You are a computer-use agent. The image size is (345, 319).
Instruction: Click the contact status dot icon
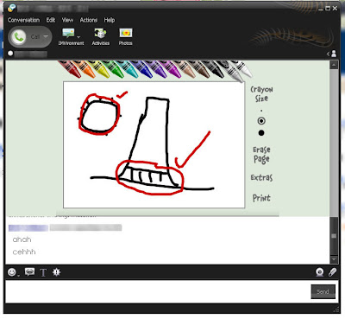[10, 54]
